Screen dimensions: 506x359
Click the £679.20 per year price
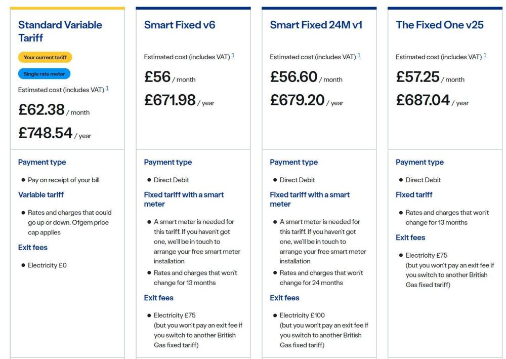pos(307,100)
